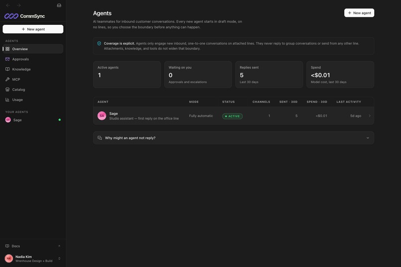Click the SPEND · 30D column header
Viewport: 401px width, 267px height.
pyautogui.click(x=317, y=102)
